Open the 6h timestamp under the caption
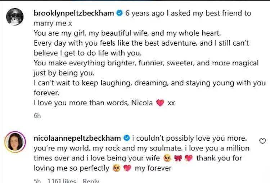 tap(37, 116)
